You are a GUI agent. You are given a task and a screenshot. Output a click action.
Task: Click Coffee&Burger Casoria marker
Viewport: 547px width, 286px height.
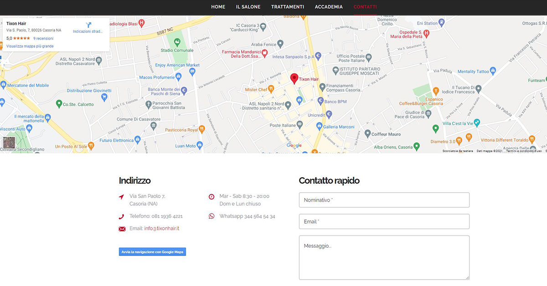pos(436,90)
